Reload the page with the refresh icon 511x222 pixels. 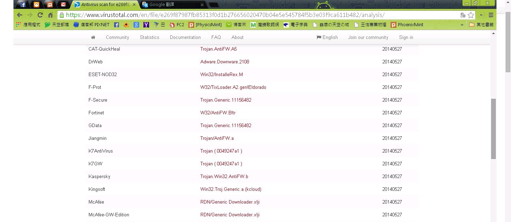coord(40,15)
